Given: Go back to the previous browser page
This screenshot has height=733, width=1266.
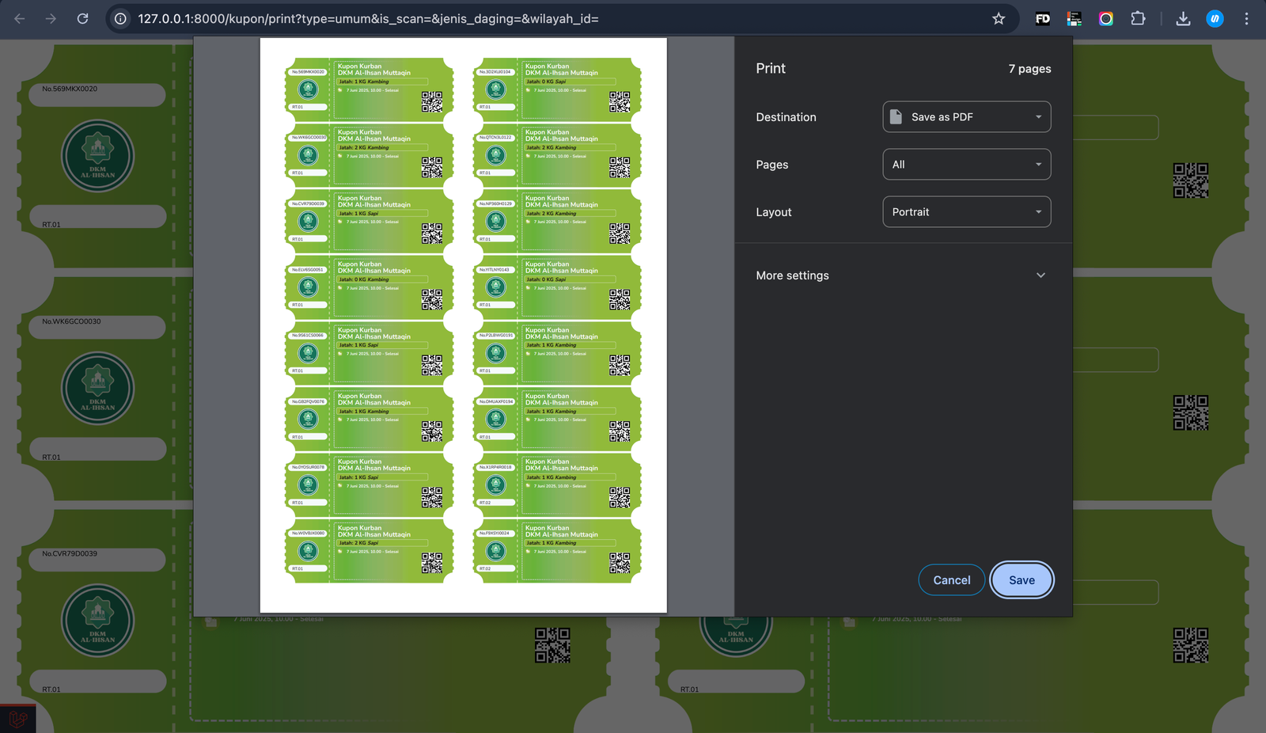Looking at the screenshot, I should click(20, 18).
